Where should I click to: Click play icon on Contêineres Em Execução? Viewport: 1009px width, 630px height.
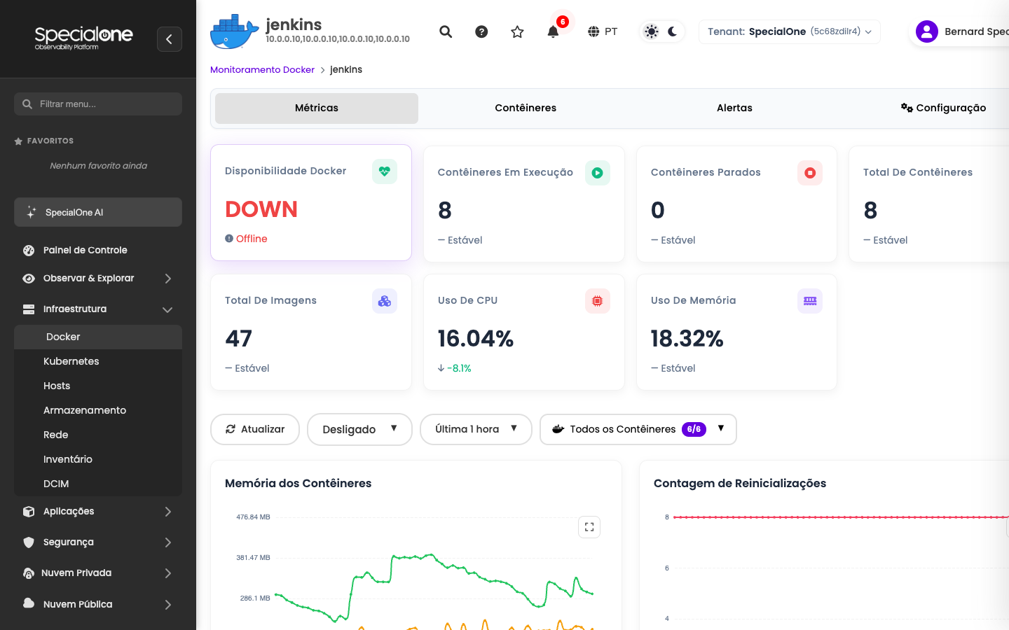(598, 173)
